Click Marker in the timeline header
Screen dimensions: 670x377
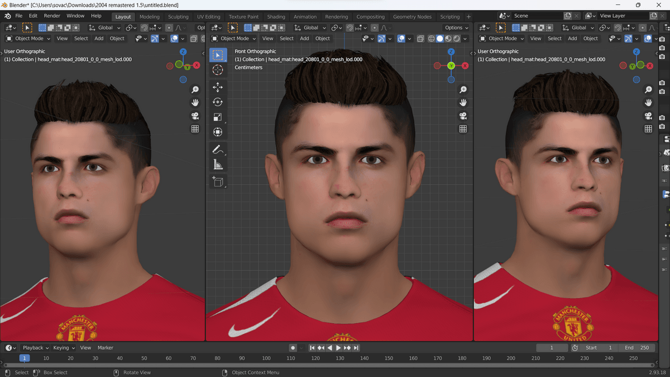tap(106, 348)
